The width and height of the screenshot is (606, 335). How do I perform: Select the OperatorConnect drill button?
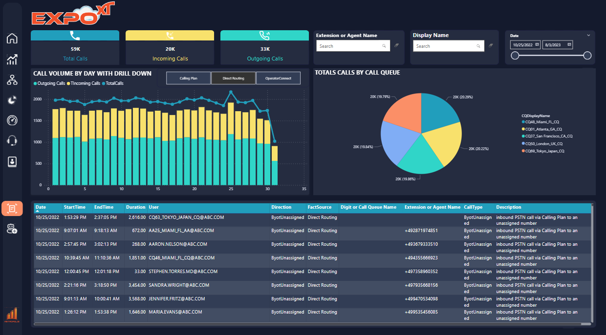click(x=279, y=78)
